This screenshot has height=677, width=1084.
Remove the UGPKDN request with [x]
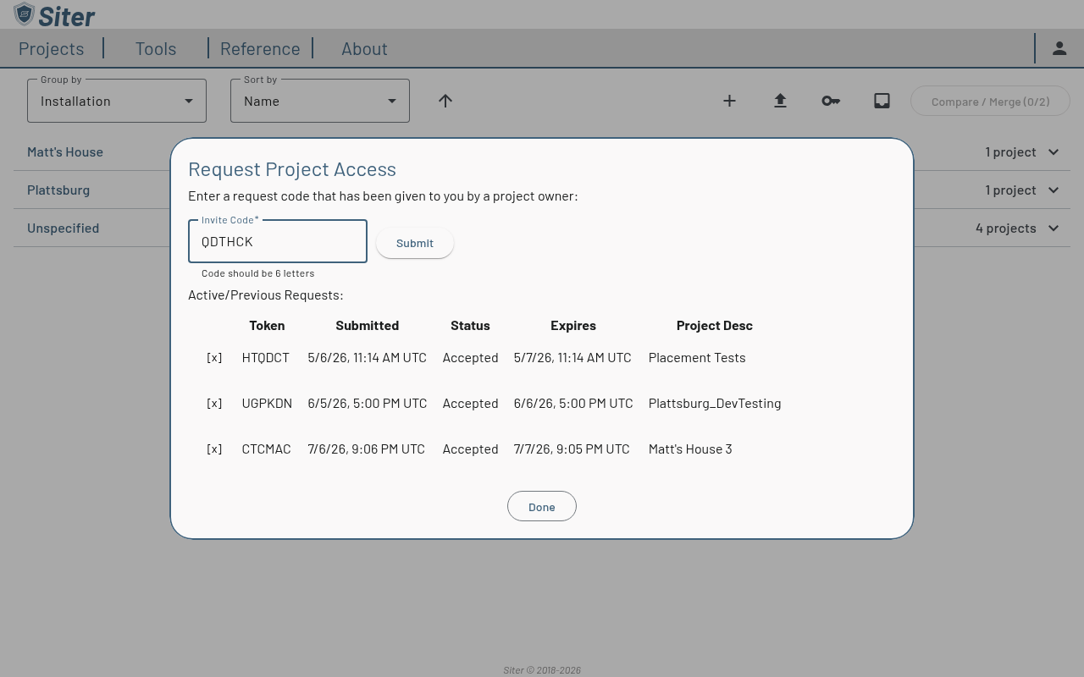(x=214, y=403)
